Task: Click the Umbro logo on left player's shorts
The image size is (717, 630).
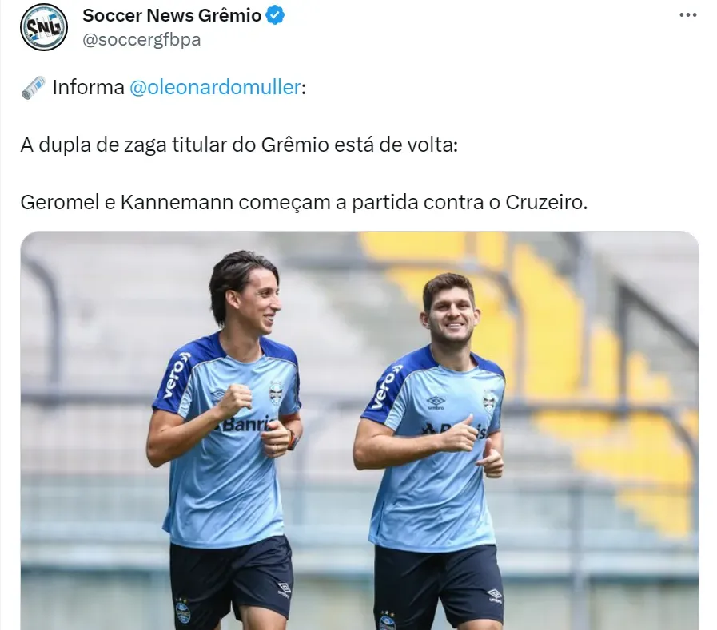Action: pos(284,588)
